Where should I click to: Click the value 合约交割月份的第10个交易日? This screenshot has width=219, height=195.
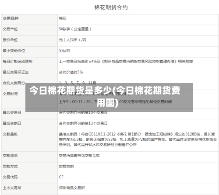(83, 113)
